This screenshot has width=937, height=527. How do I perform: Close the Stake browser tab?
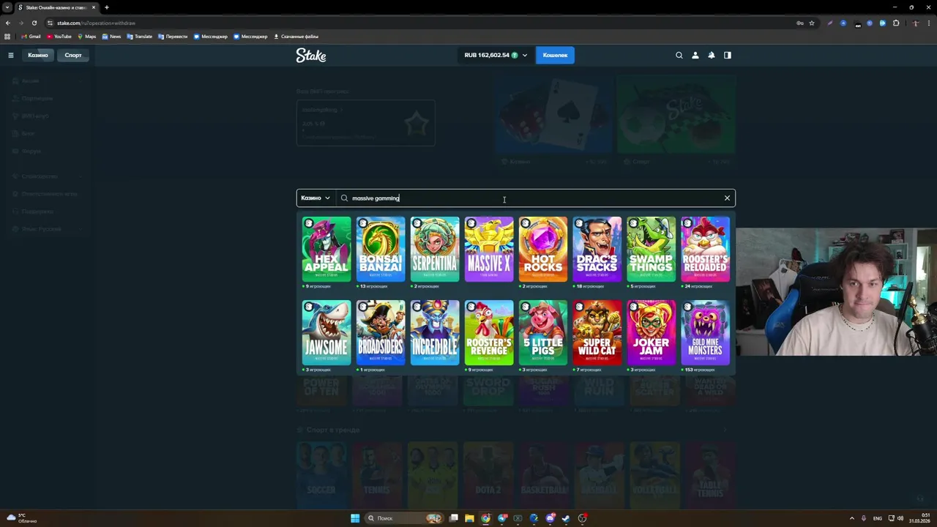94,7
